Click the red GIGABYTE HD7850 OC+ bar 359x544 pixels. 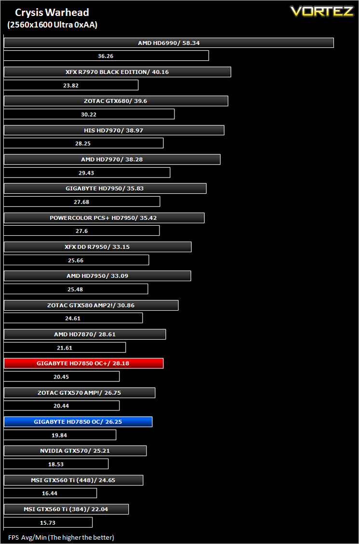83,363
